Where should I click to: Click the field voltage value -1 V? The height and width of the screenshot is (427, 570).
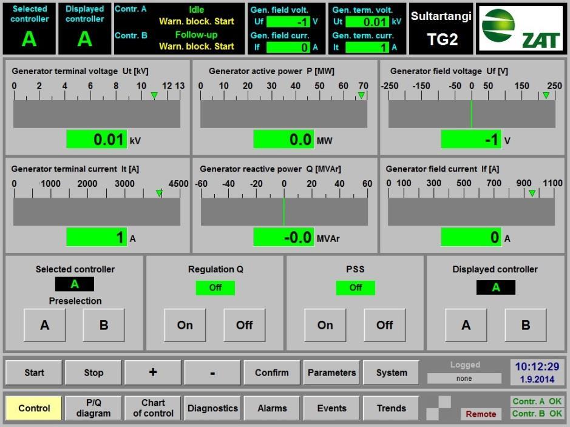(471, 140)
